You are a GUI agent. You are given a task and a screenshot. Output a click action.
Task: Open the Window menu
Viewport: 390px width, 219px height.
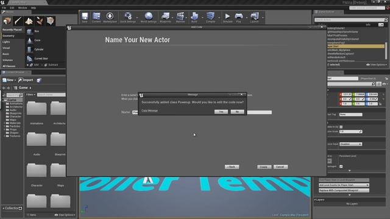[x=23, y=8]
